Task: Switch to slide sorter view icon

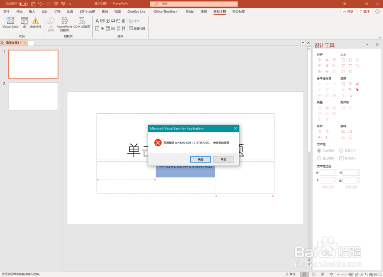Action: 313,274
